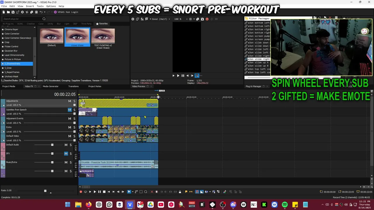Open a project via the folder icon

click(8, 12)
